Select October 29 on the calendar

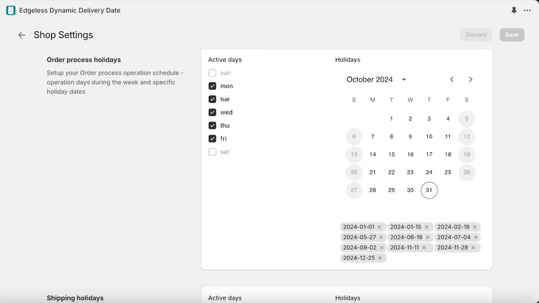(391, 190)
